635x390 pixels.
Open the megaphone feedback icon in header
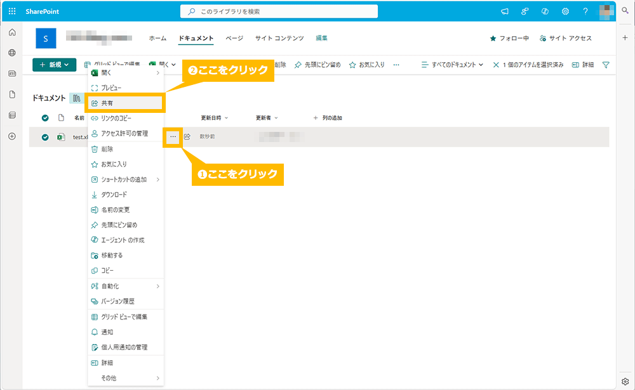[505, 11]
